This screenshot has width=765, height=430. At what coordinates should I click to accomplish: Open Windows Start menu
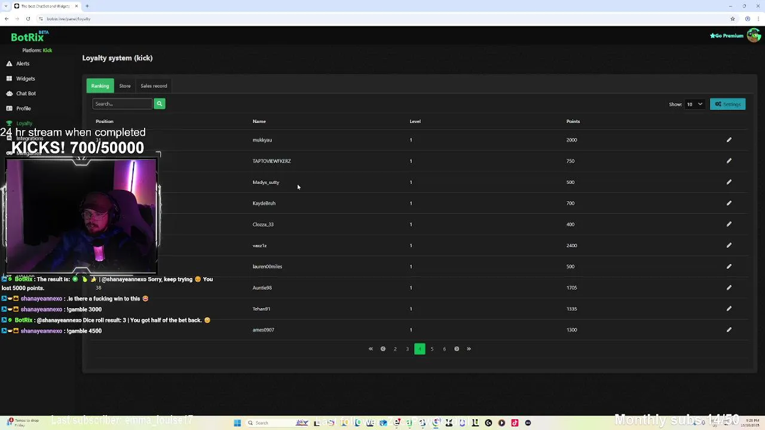[237, 423]
